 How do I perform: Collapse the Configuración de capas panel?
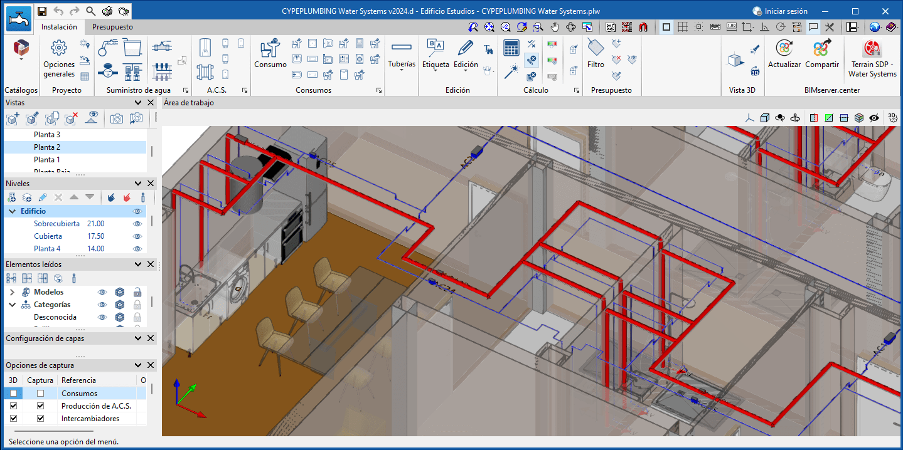(x=138, y=338)
